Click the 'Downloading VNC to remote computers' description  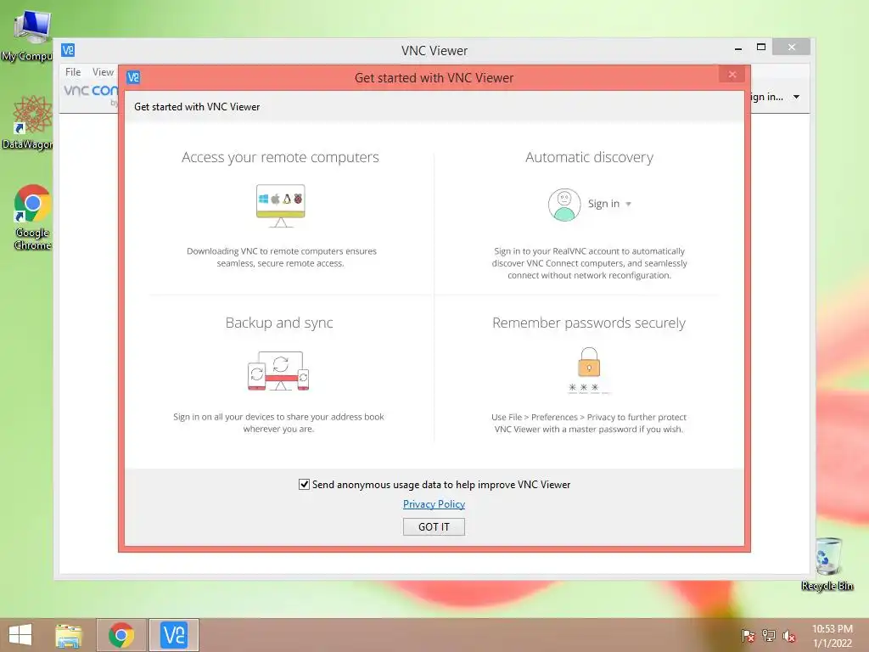pos(281,257)
